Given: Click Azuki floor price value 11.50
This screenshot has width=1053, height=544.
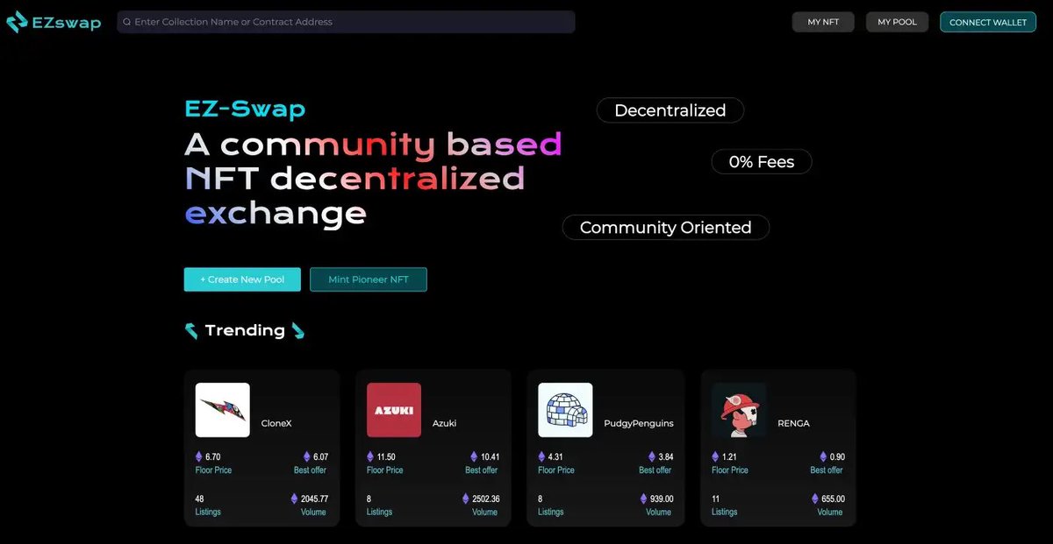Looking at the screenshot, I should [x=386, y=457].
